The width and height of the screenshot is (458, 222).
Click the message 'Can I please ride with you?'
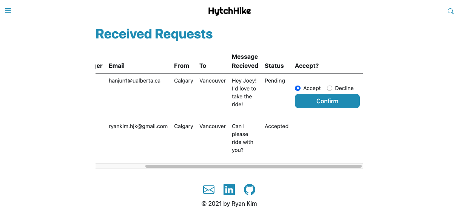242,138
